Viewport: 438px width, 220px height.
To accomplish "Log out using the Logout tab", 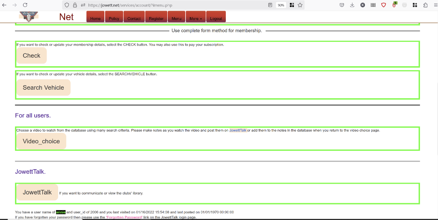I will point(216,17).
